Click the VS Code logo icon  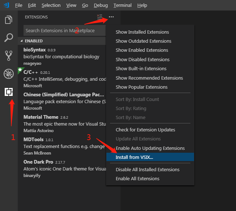(7, 5)
